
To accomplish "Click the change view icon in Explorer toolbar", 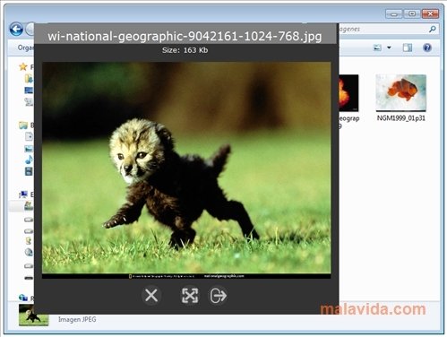I will [377, 48].
